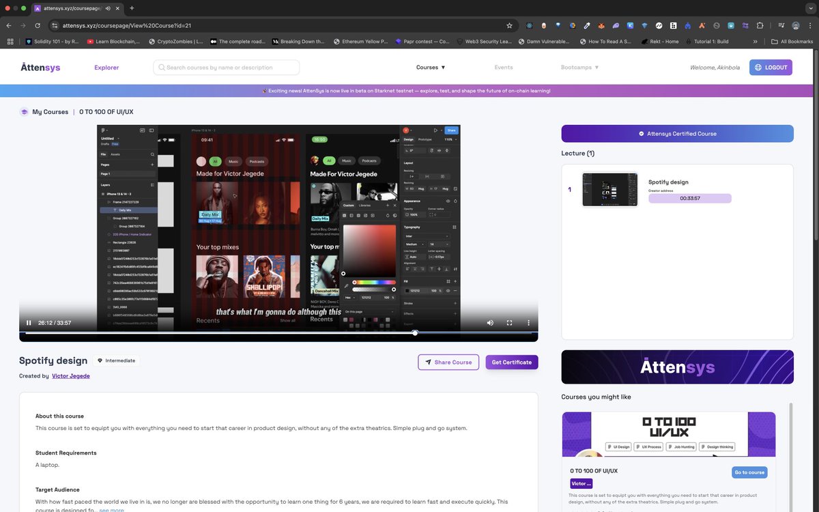Open a new browser tab with plus
The width and height of the screenshot is (819, 512).
[x=132, y=8]
